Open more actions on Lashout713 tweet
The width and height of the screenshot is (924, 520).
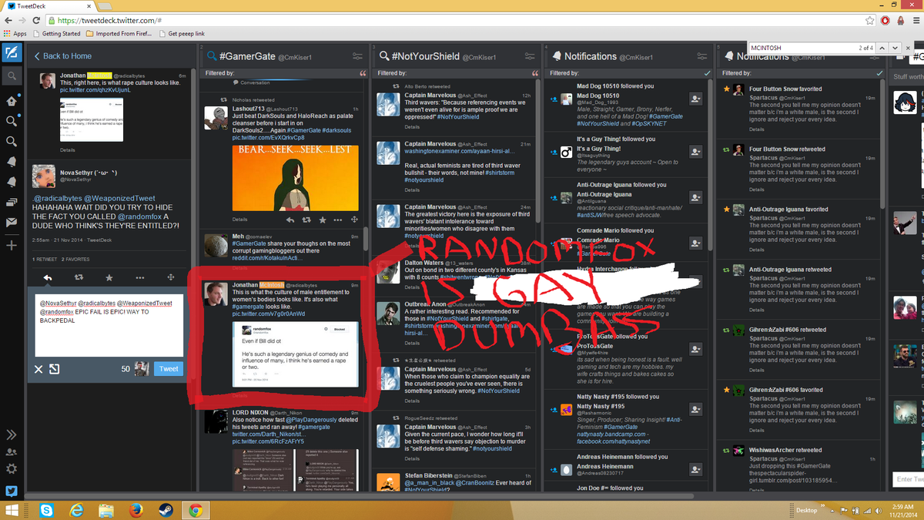[340, 220]
